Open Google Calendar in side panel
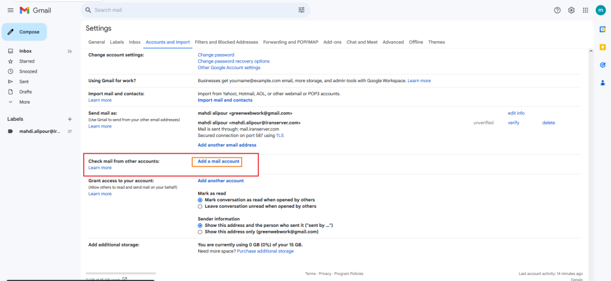611x281 pixels. click(x=603, y=29)
